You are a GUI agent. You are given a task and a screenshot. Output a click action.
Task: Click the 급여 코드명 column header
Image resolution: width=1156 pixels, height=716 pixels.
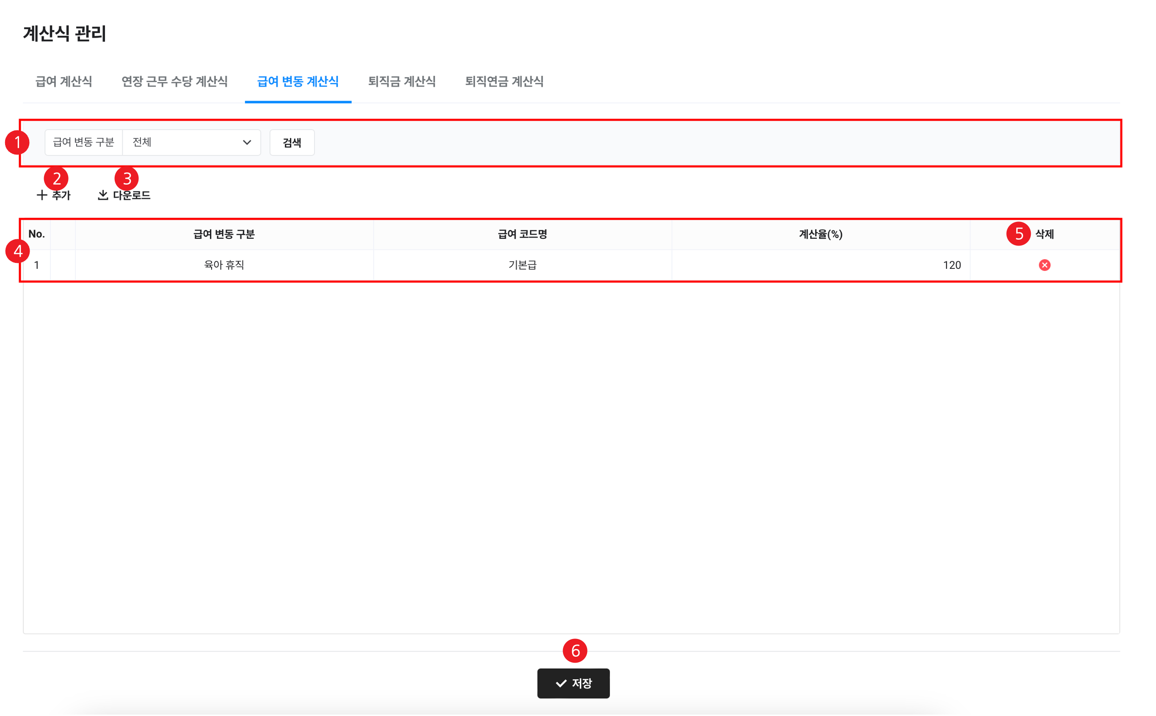[522, 234]
